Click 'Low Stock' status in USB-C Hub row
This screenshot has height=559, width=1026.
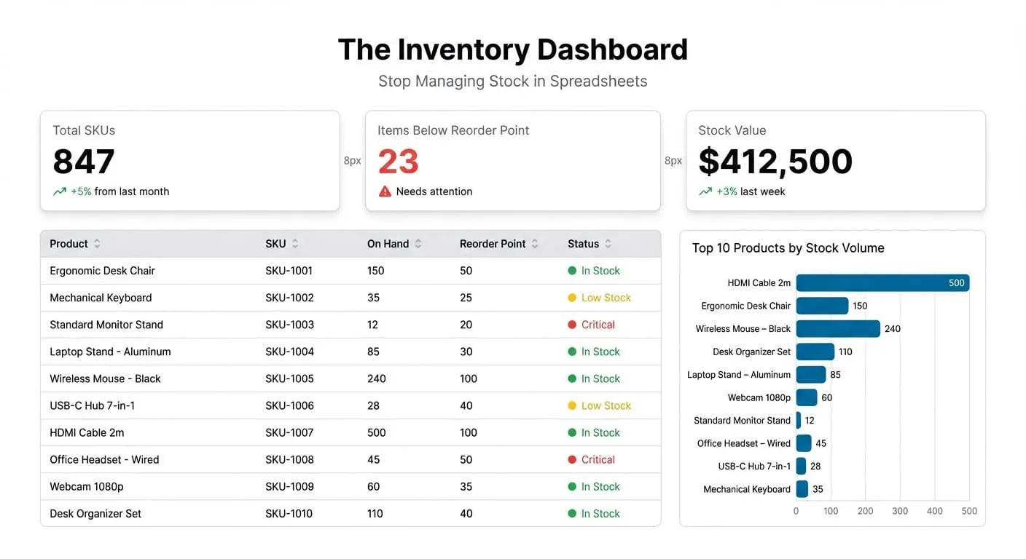coord(606,405)
